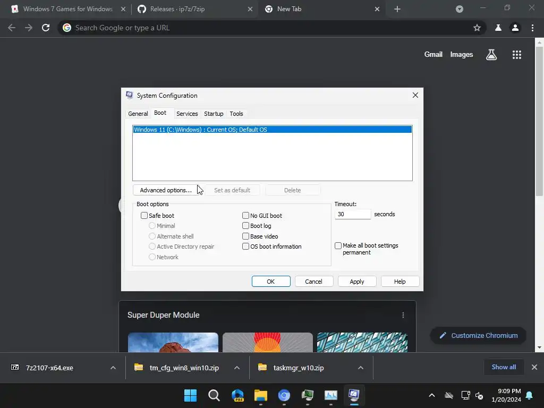
Task: Select the Alternate shell radio button
Action: (152, 236)
